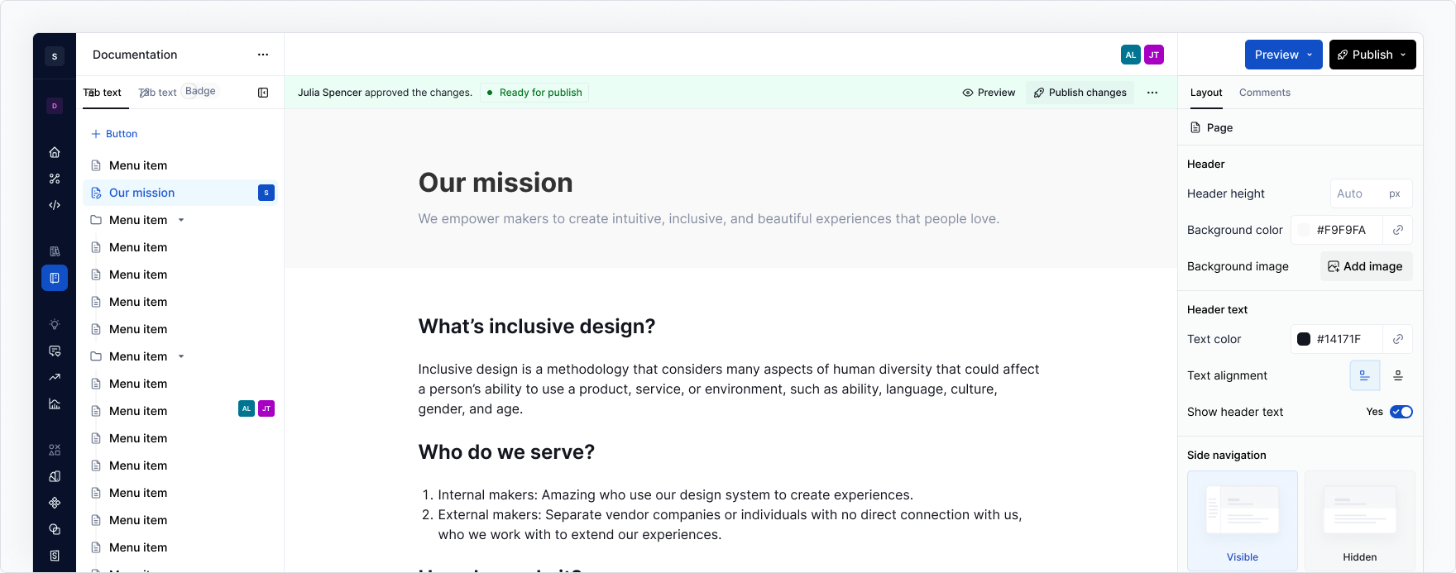Click the Badge label on the second tab
The image size is (1456, 573).
(200, 91)
